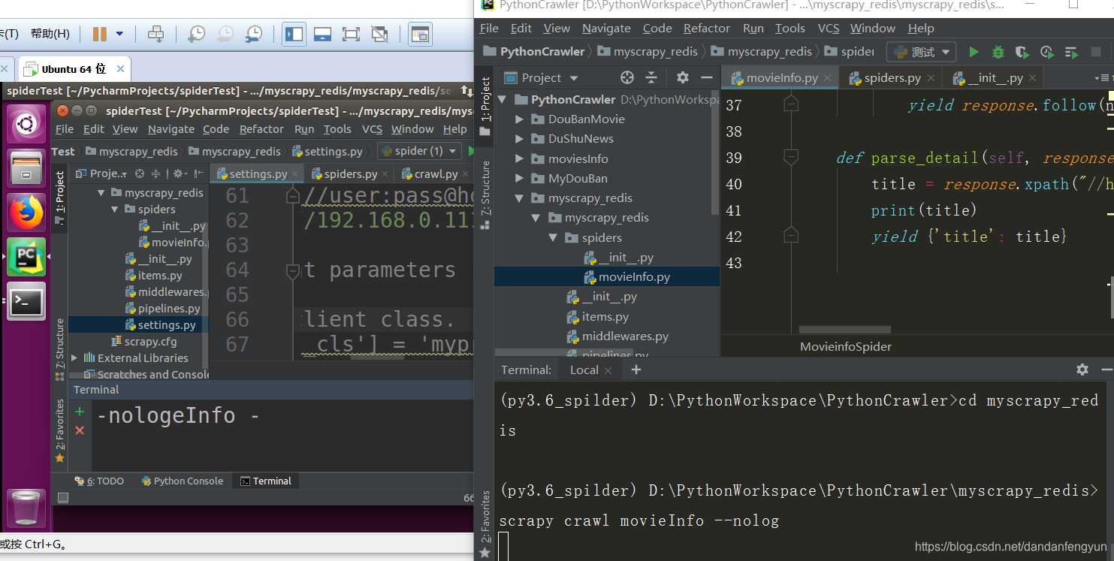Click locate/scroll from source target icon
The image size is (1114, 561).
[627, 77]
